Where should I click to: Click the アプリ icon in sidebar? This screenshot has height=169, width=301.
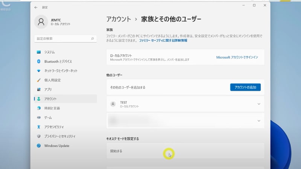click(x=39, y=89)
